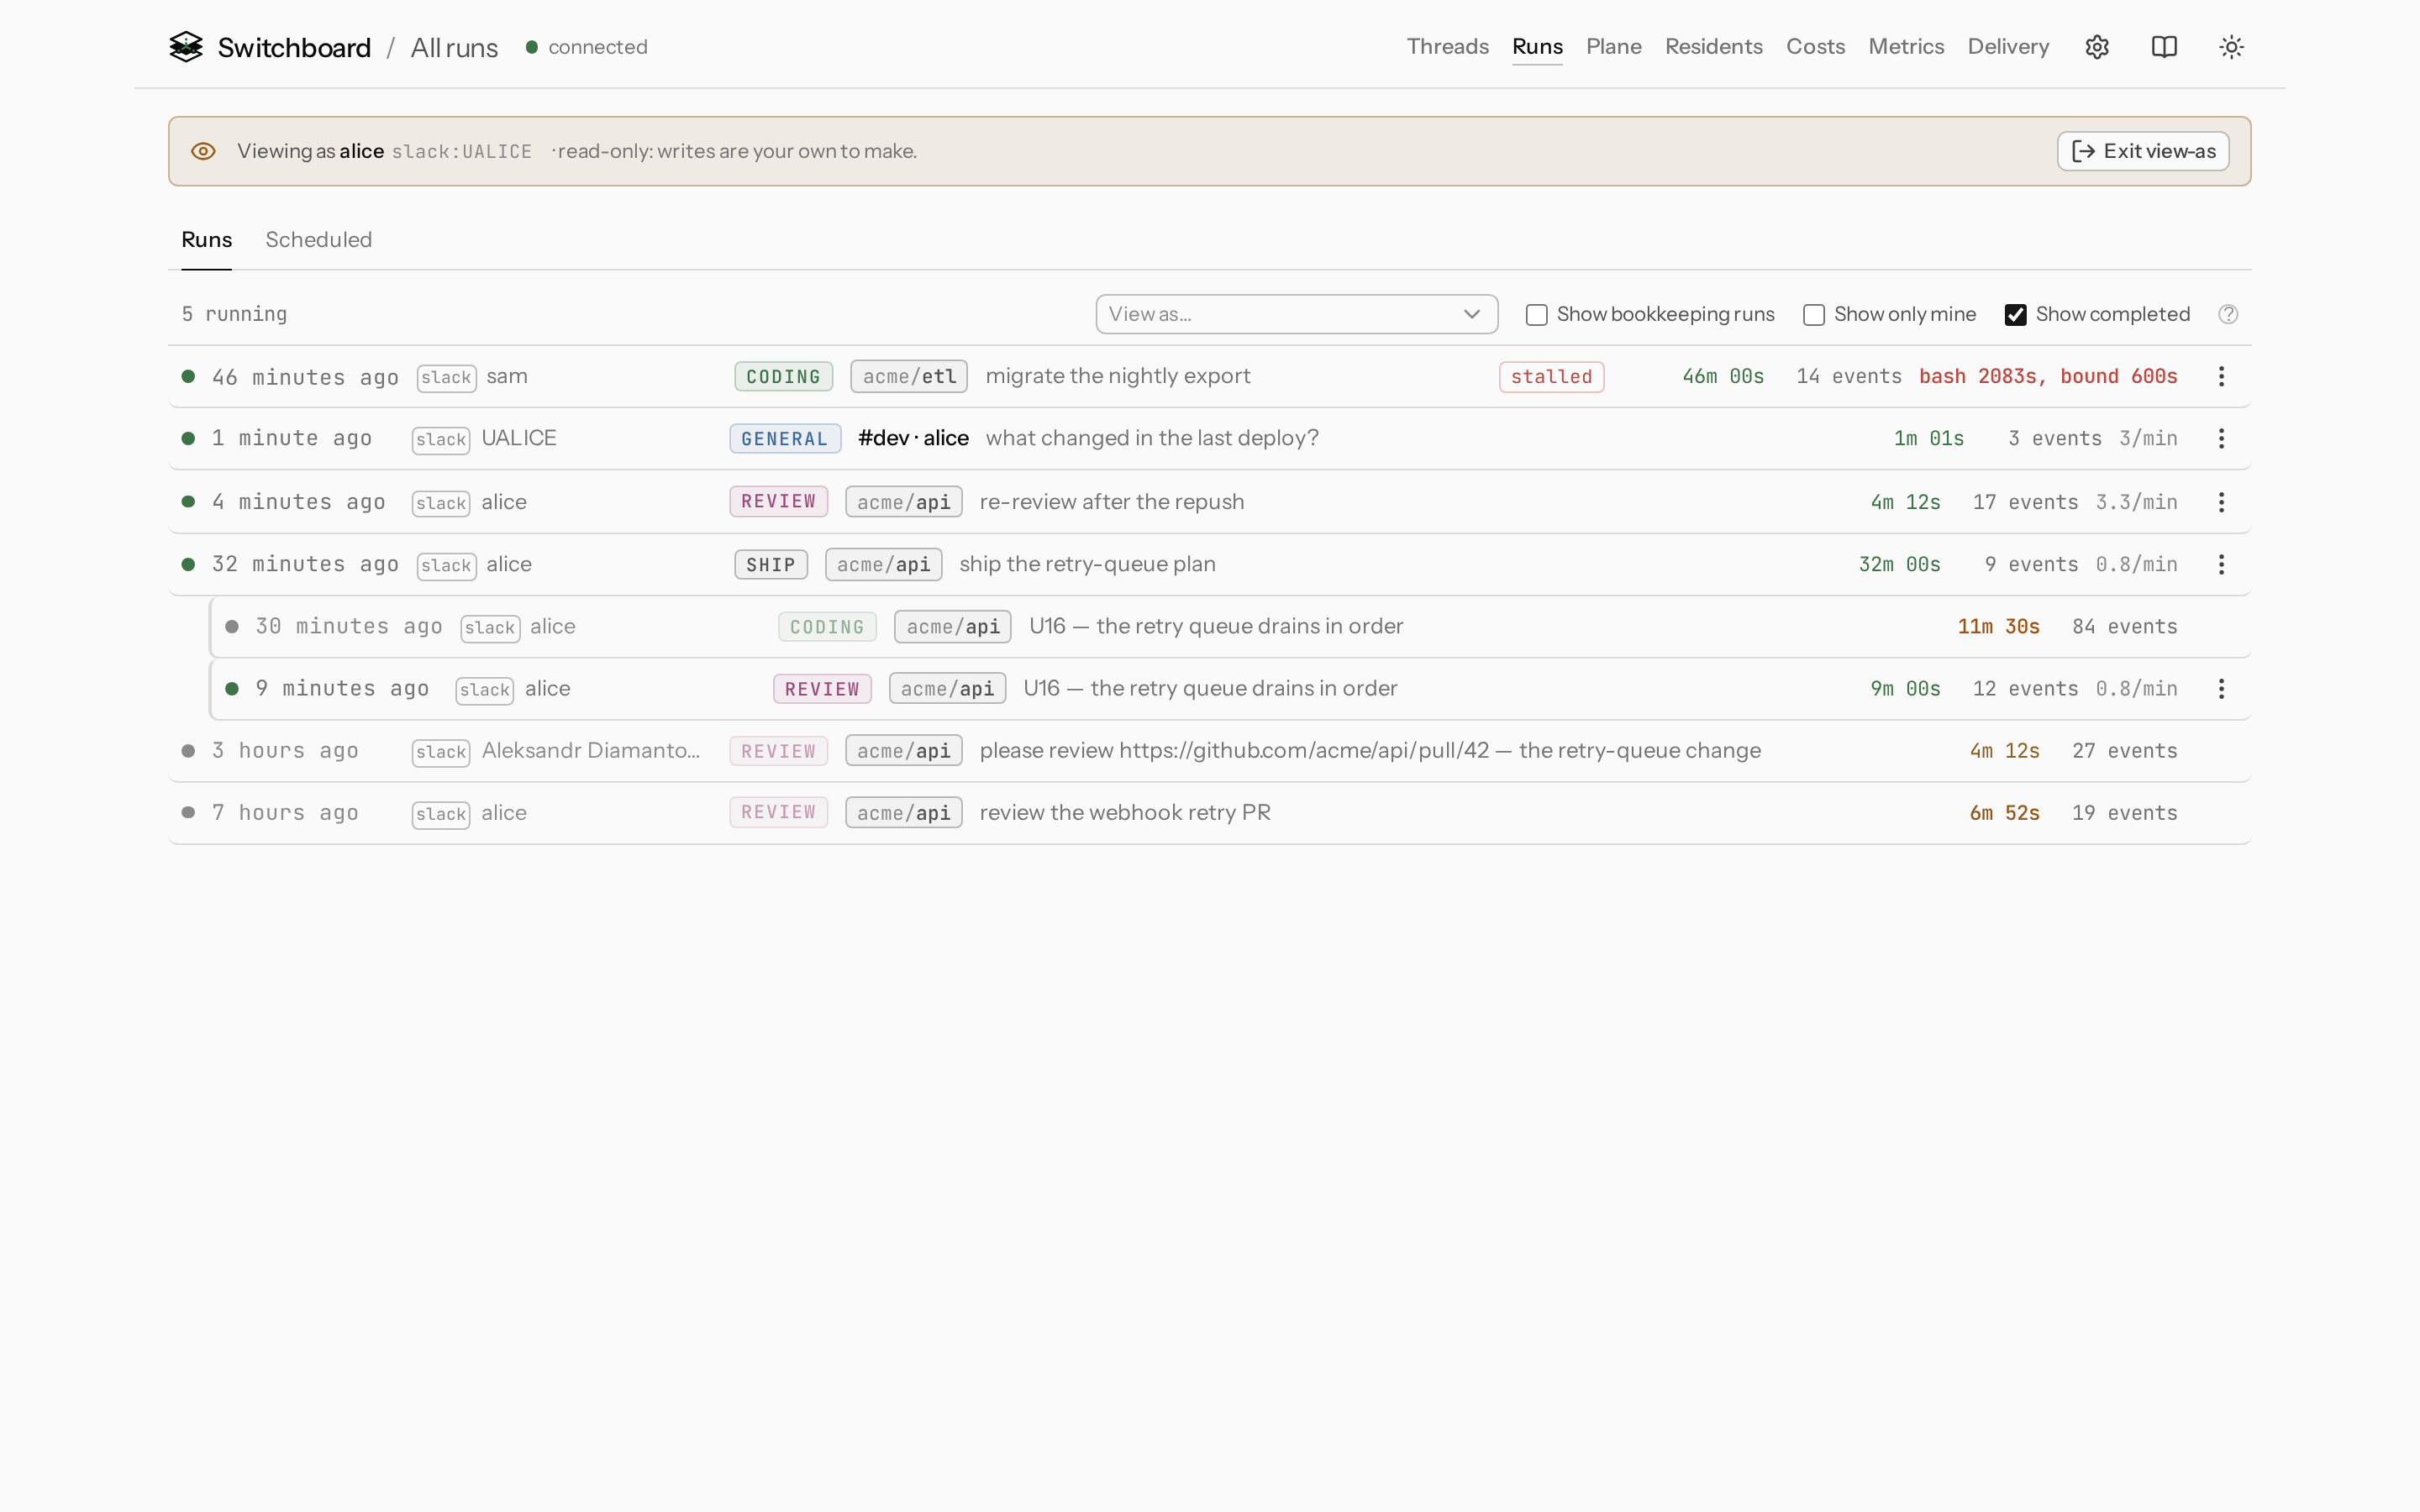Click the '84 events' count
Screen dimensions: 2420x1512
click(2124, 626)
